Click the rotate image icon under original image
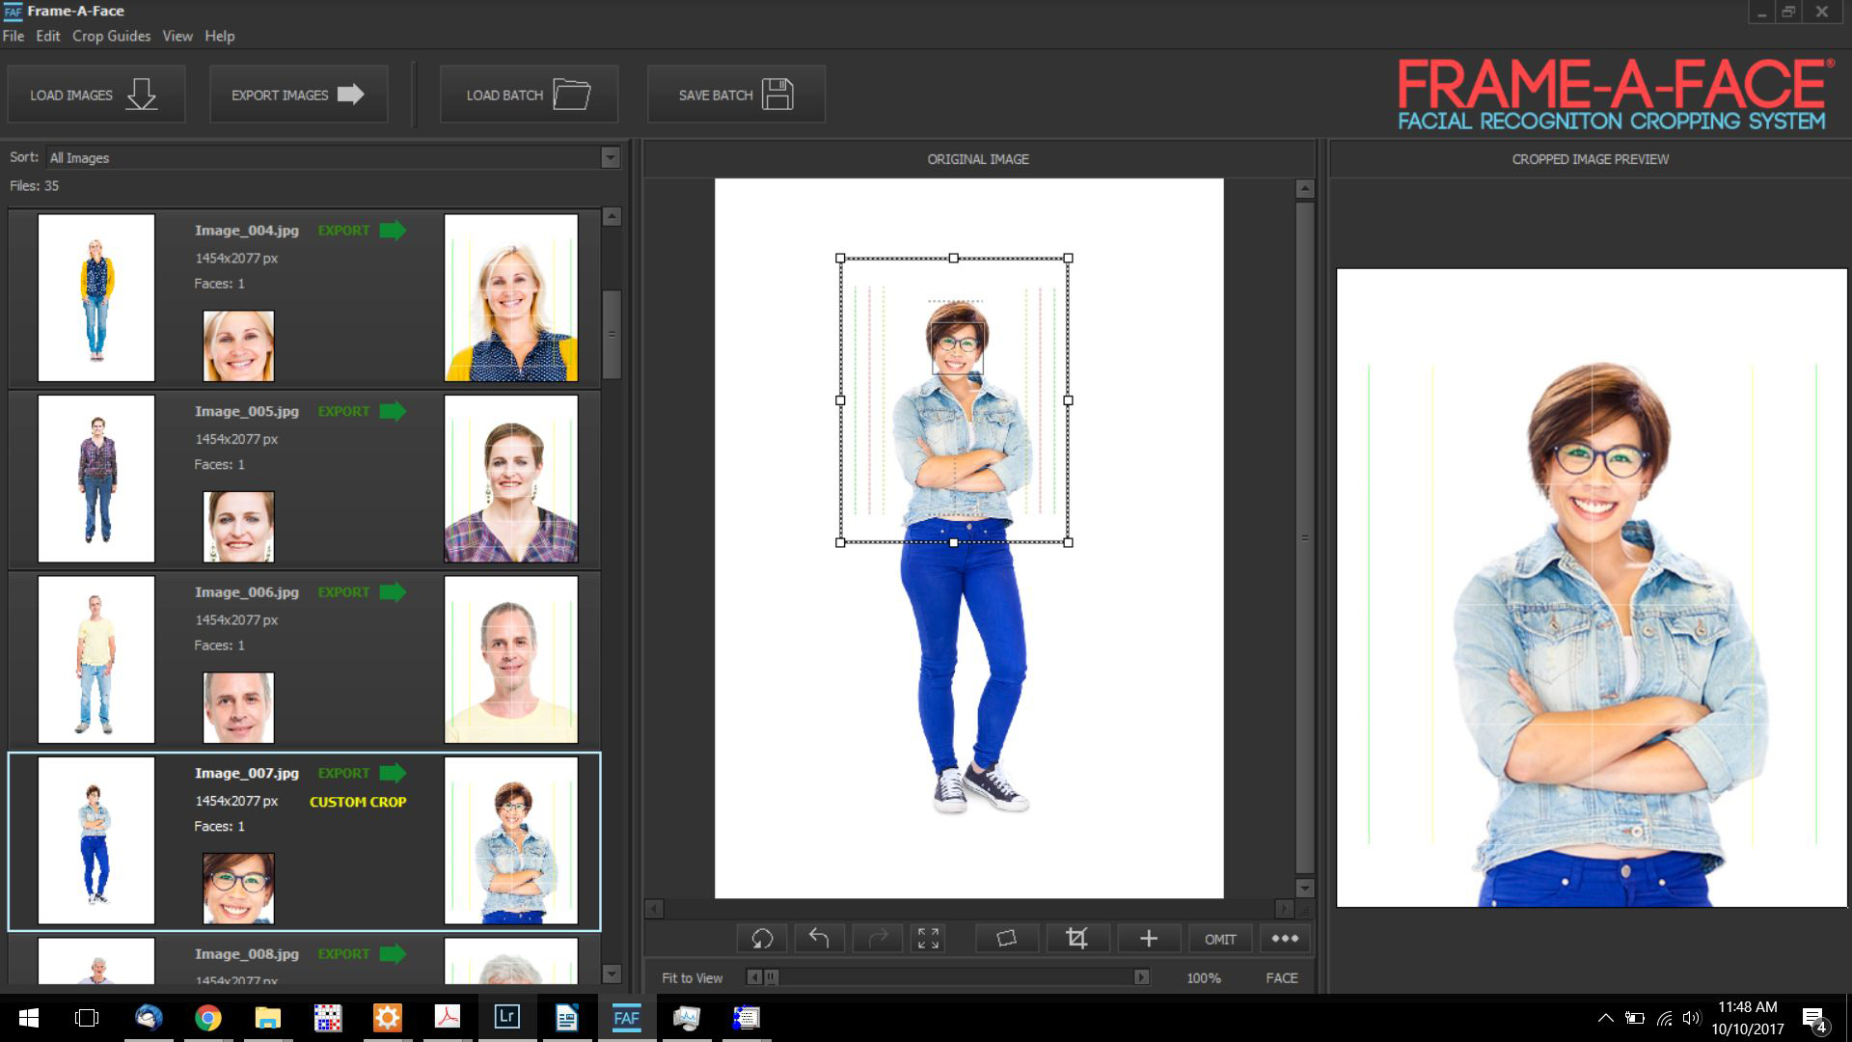Viewport: 1852px width, 1042px height. (762, 938)
